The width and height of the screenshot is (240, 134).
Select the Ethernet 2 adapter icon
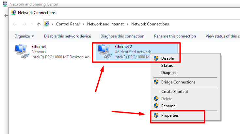(x=105, y=52)
